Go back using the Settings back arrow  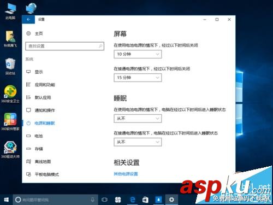[x=28, y=20]
